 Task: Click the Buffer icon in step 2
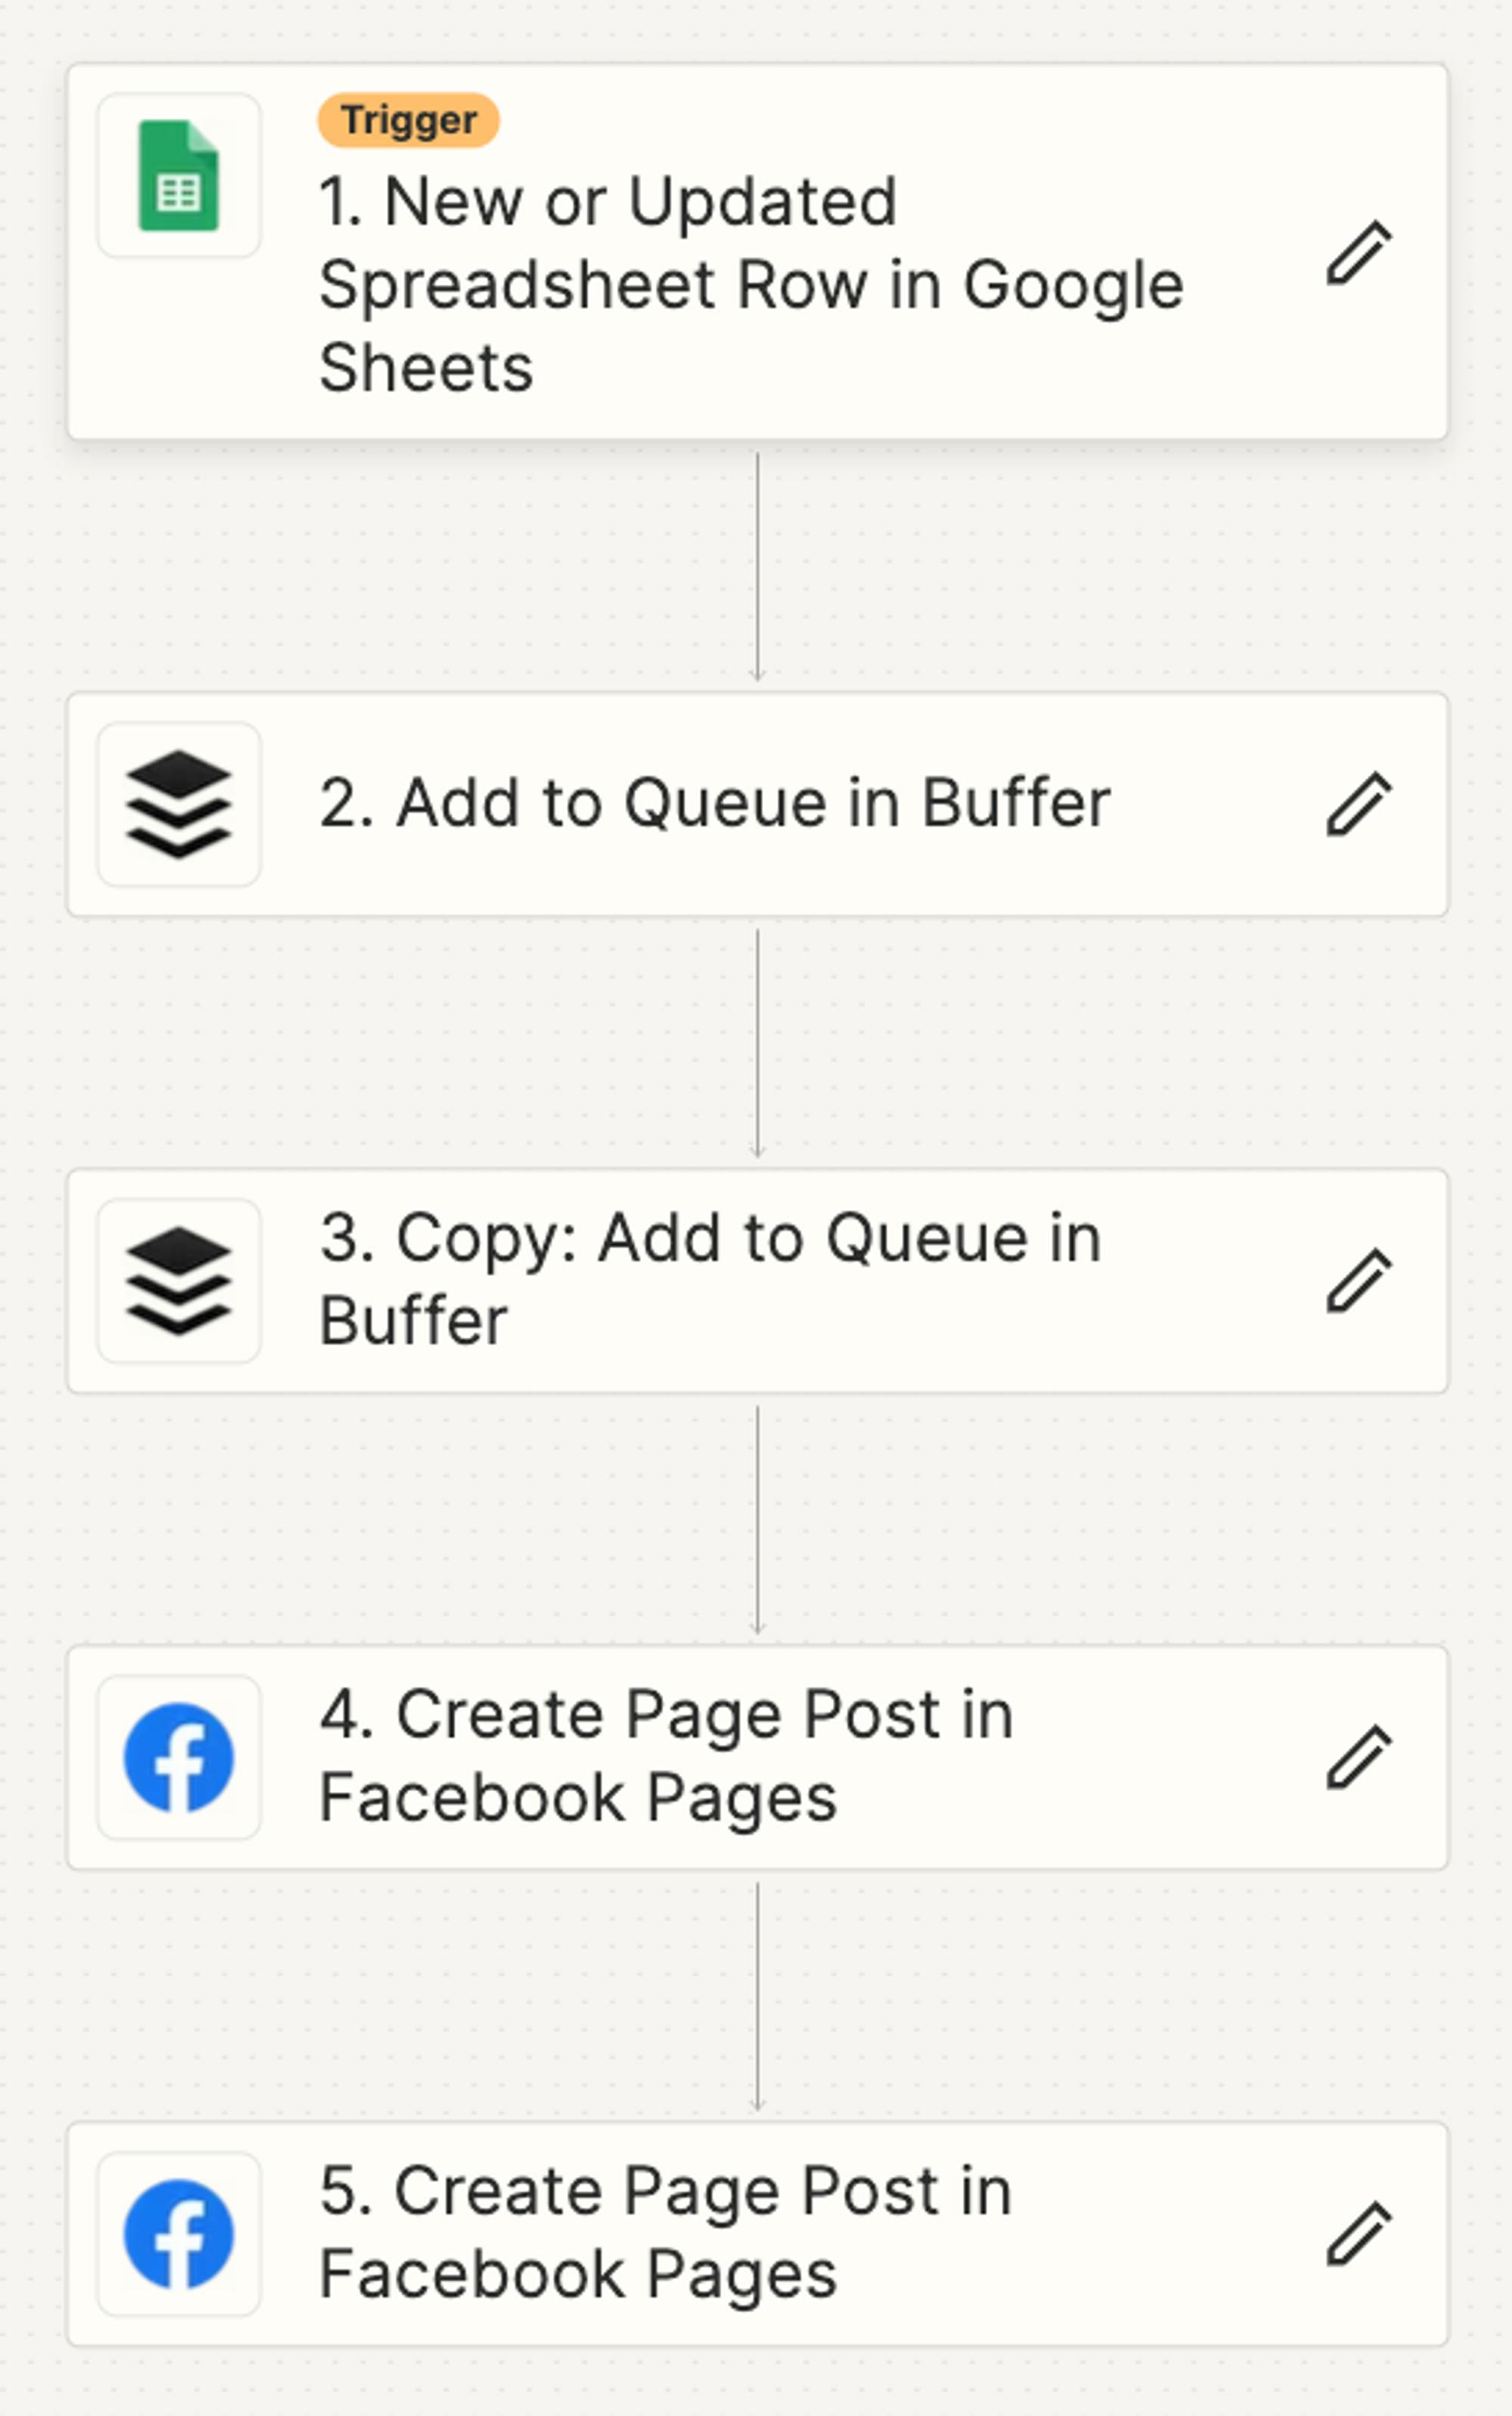tap(179, 804)
